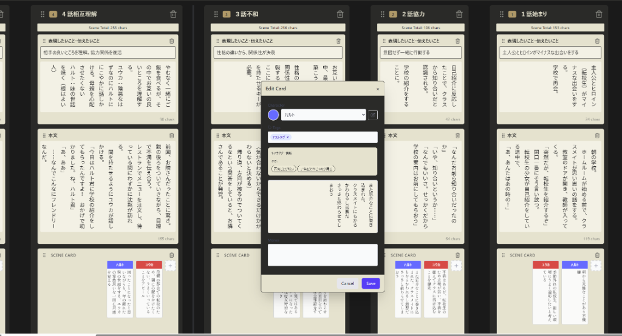Focus the Memo text area
The height and width of the screenshot is (336, 622).
323,255
